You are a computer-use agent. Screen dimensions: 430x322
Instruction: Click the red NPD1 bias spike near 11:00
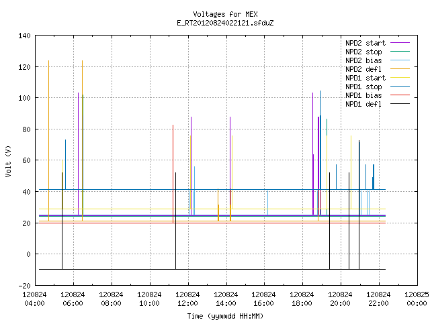tap(173, 174)
